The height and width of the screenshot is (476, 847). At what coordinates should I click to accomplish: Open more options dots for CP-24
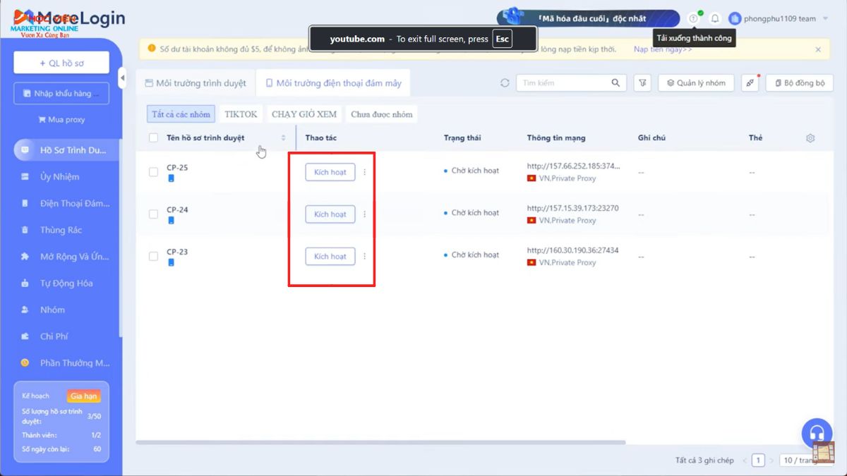click(364, 214)
